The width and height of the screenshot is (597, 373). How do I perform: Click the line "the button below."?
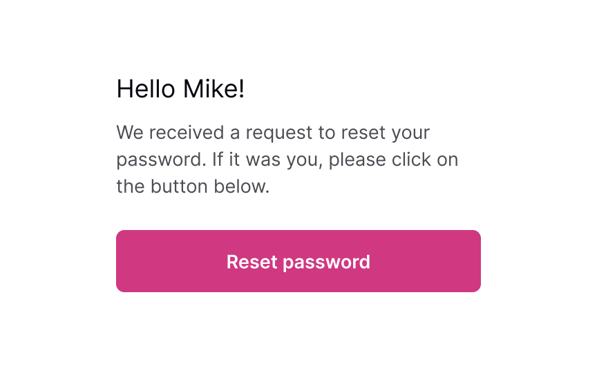coord(193,186)
